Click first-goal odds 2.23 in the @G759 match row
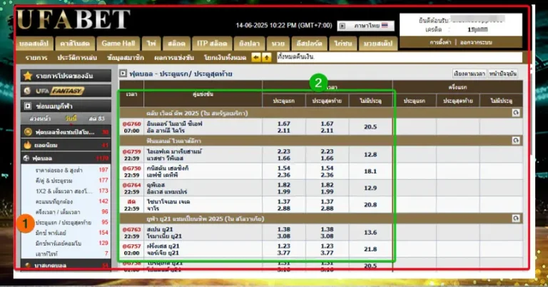The height and width of the screenshot is (287, 548). click(x=284, y=151)
